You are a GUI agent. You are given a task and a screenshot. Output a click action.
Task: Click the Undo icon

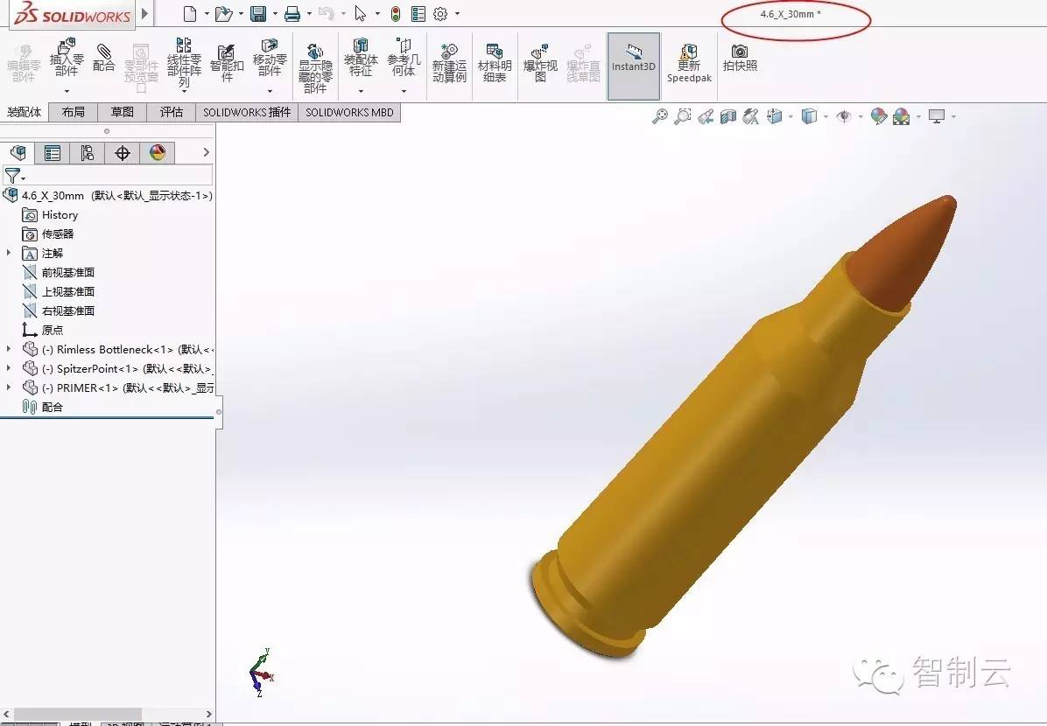pos(326,13)
